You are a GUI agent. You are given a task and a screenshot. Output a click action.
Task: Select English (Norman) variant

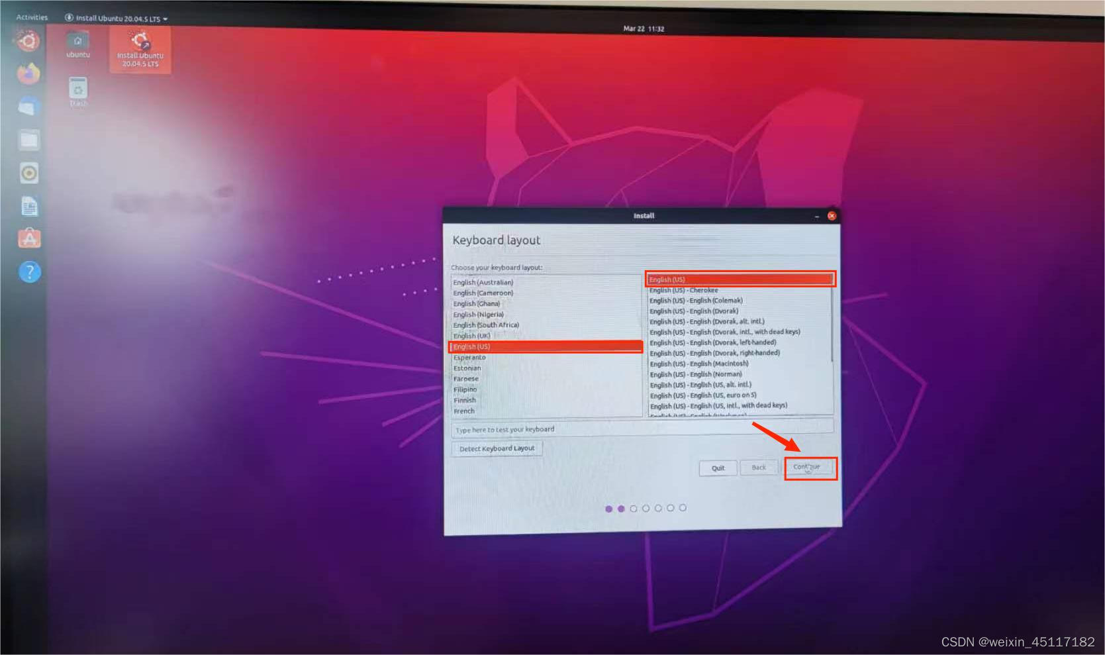(x=740, y=374)
